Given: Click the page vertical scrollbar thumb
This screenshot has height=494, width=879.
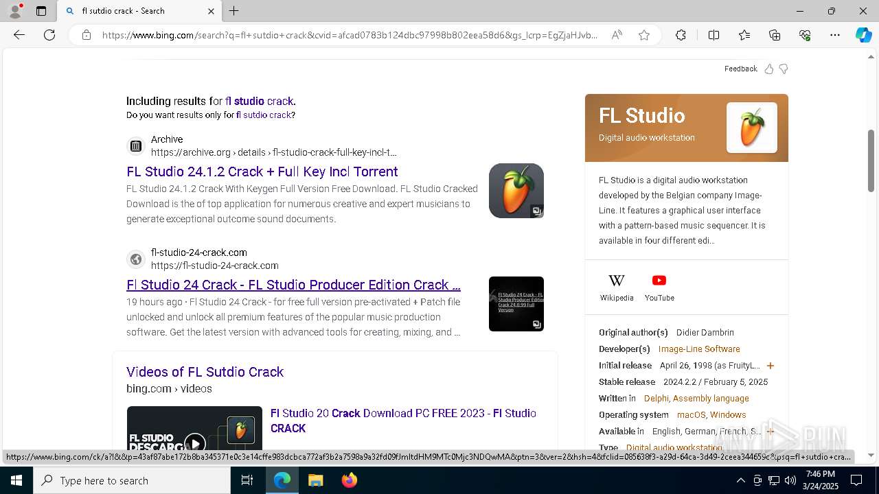Looking at the screenshot, I should tap(871, 161).
